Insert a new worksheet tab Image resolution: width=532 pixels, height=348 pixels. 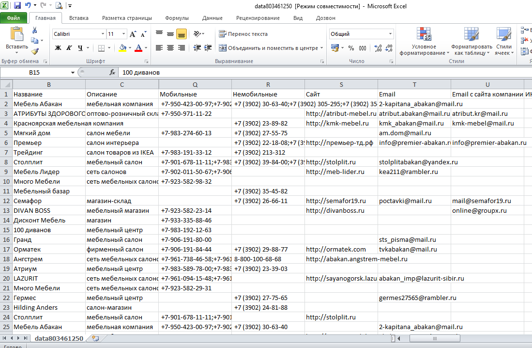(96, 338)
